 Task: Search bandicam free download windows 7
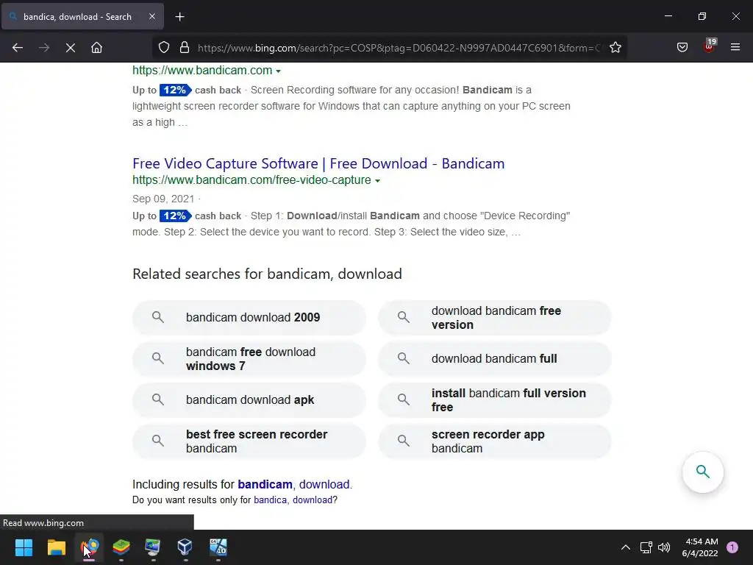(249, 359)
